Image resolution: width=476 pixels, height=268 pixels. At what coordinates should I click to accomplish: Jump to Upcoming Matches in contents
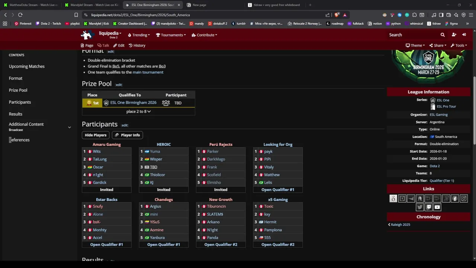tap(27, 66)
